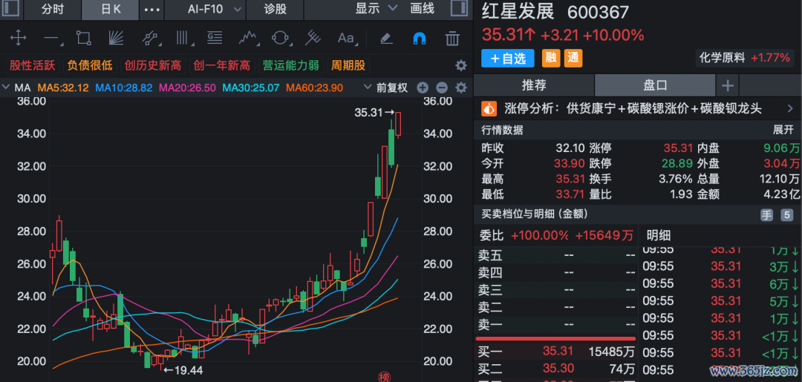The image size is (802, 382).
Task: Click the 周期股 tag
Action: (x=348, y=65)
